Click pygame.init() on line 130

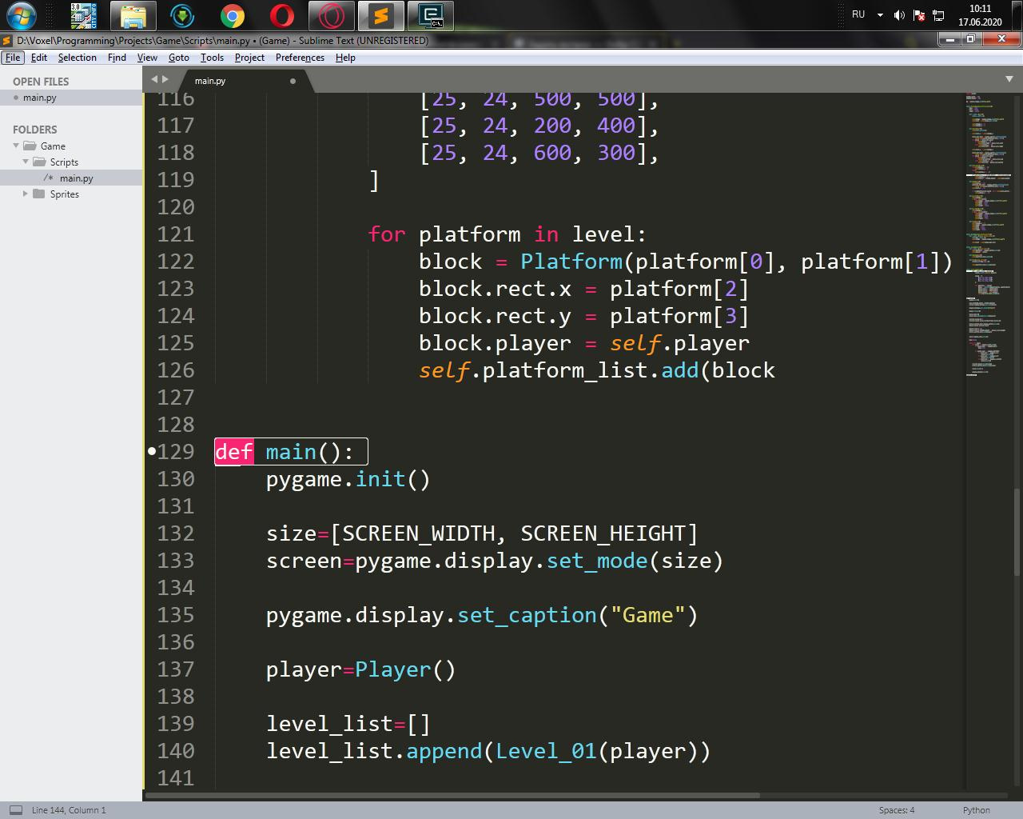coord(348,479)
